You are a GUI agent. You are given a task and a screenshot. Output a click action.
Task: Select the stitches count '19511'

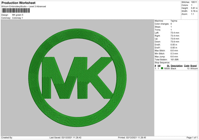(194, 2)
